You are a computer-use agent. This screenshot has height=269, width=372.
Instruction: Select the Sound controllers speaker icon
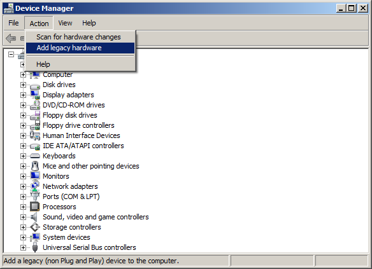[x=34, y=217]
